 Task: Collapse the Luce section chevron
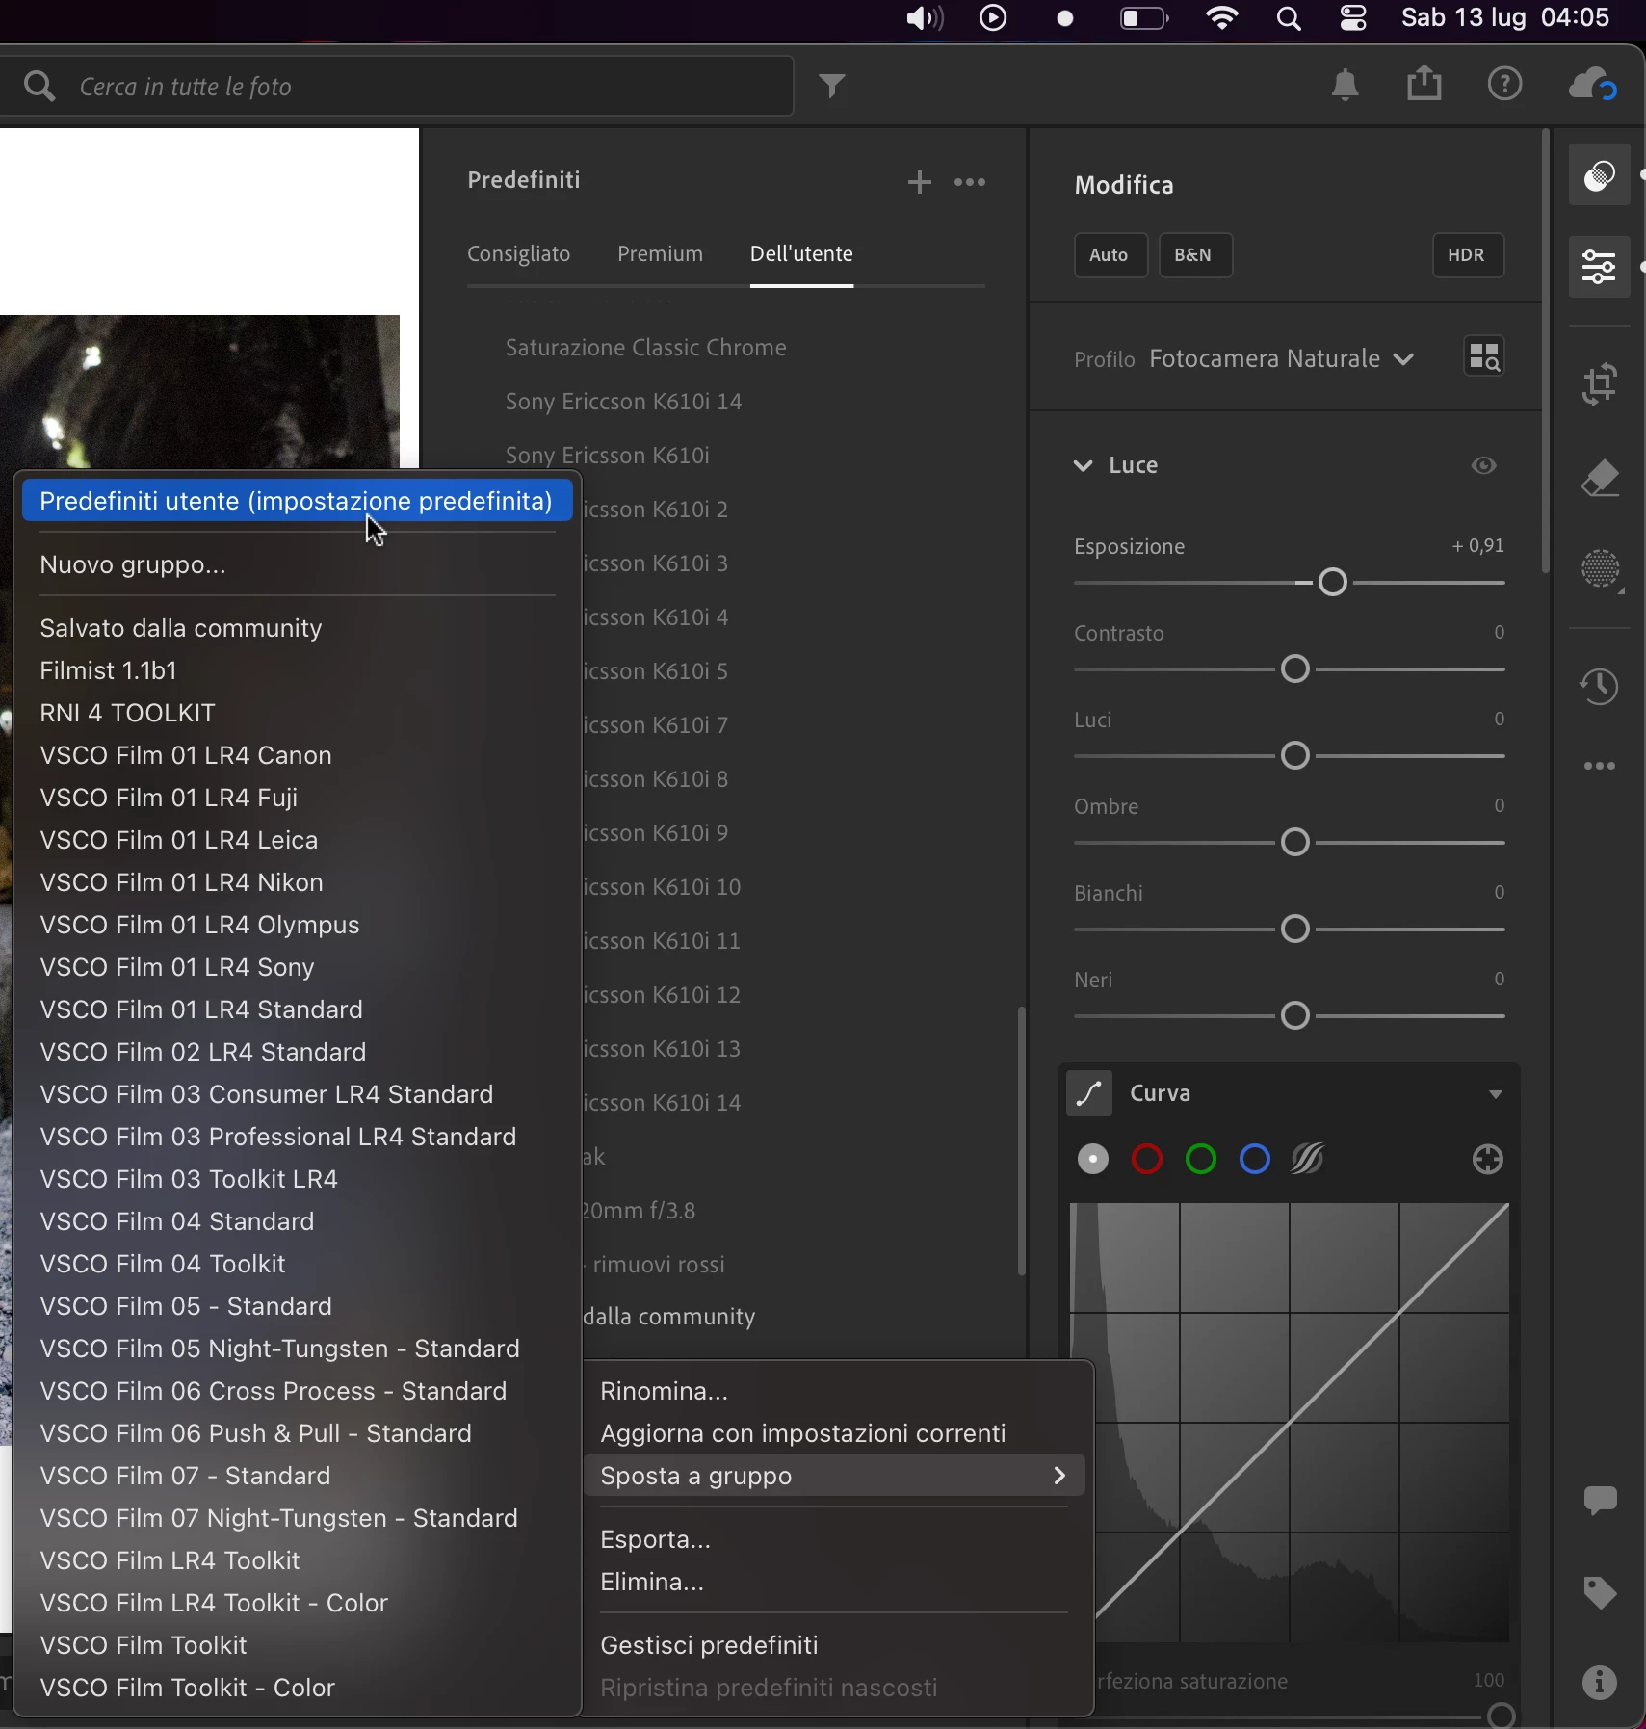click(1084, 466)
